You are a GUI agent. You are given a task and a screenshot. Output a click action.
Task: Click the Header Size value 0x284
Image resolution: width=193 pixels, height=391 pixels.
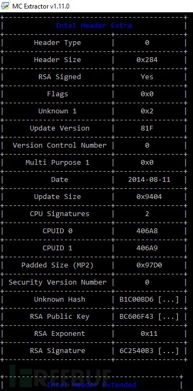pyautogui.click(x=147, y=60)
